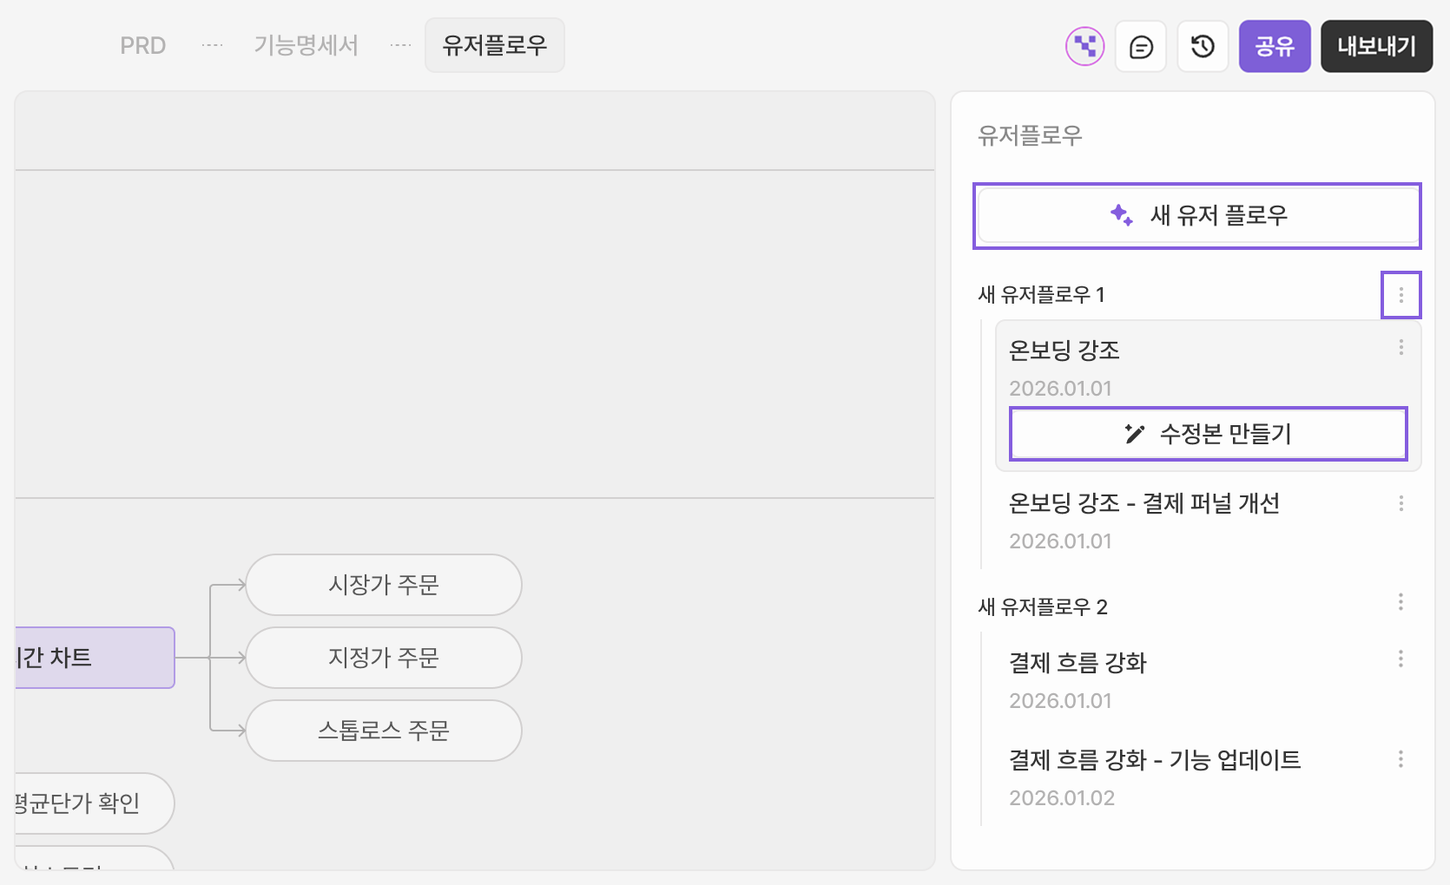This screenshot has height=885, width=1450.
Task: Expand the 새 유저플로우 2 group header
Action: (1043, 606)
